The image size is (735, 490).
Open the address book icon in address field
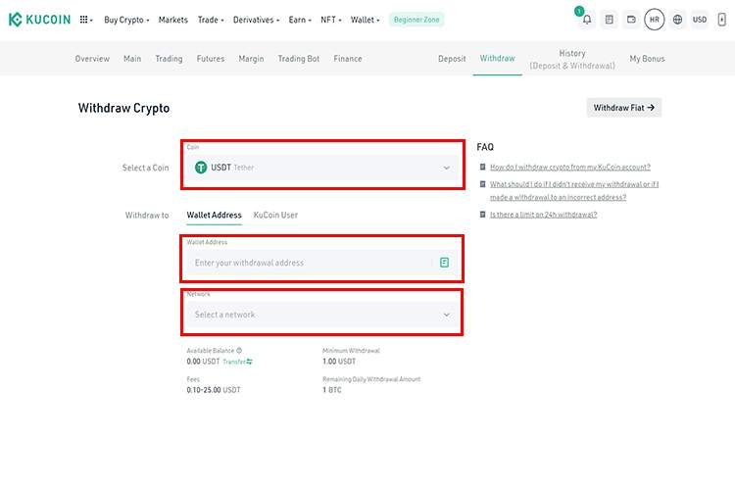coord(444,263)
